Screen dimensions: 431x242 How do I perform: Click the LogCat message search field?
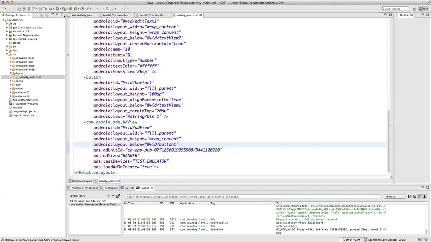[253, 197]
